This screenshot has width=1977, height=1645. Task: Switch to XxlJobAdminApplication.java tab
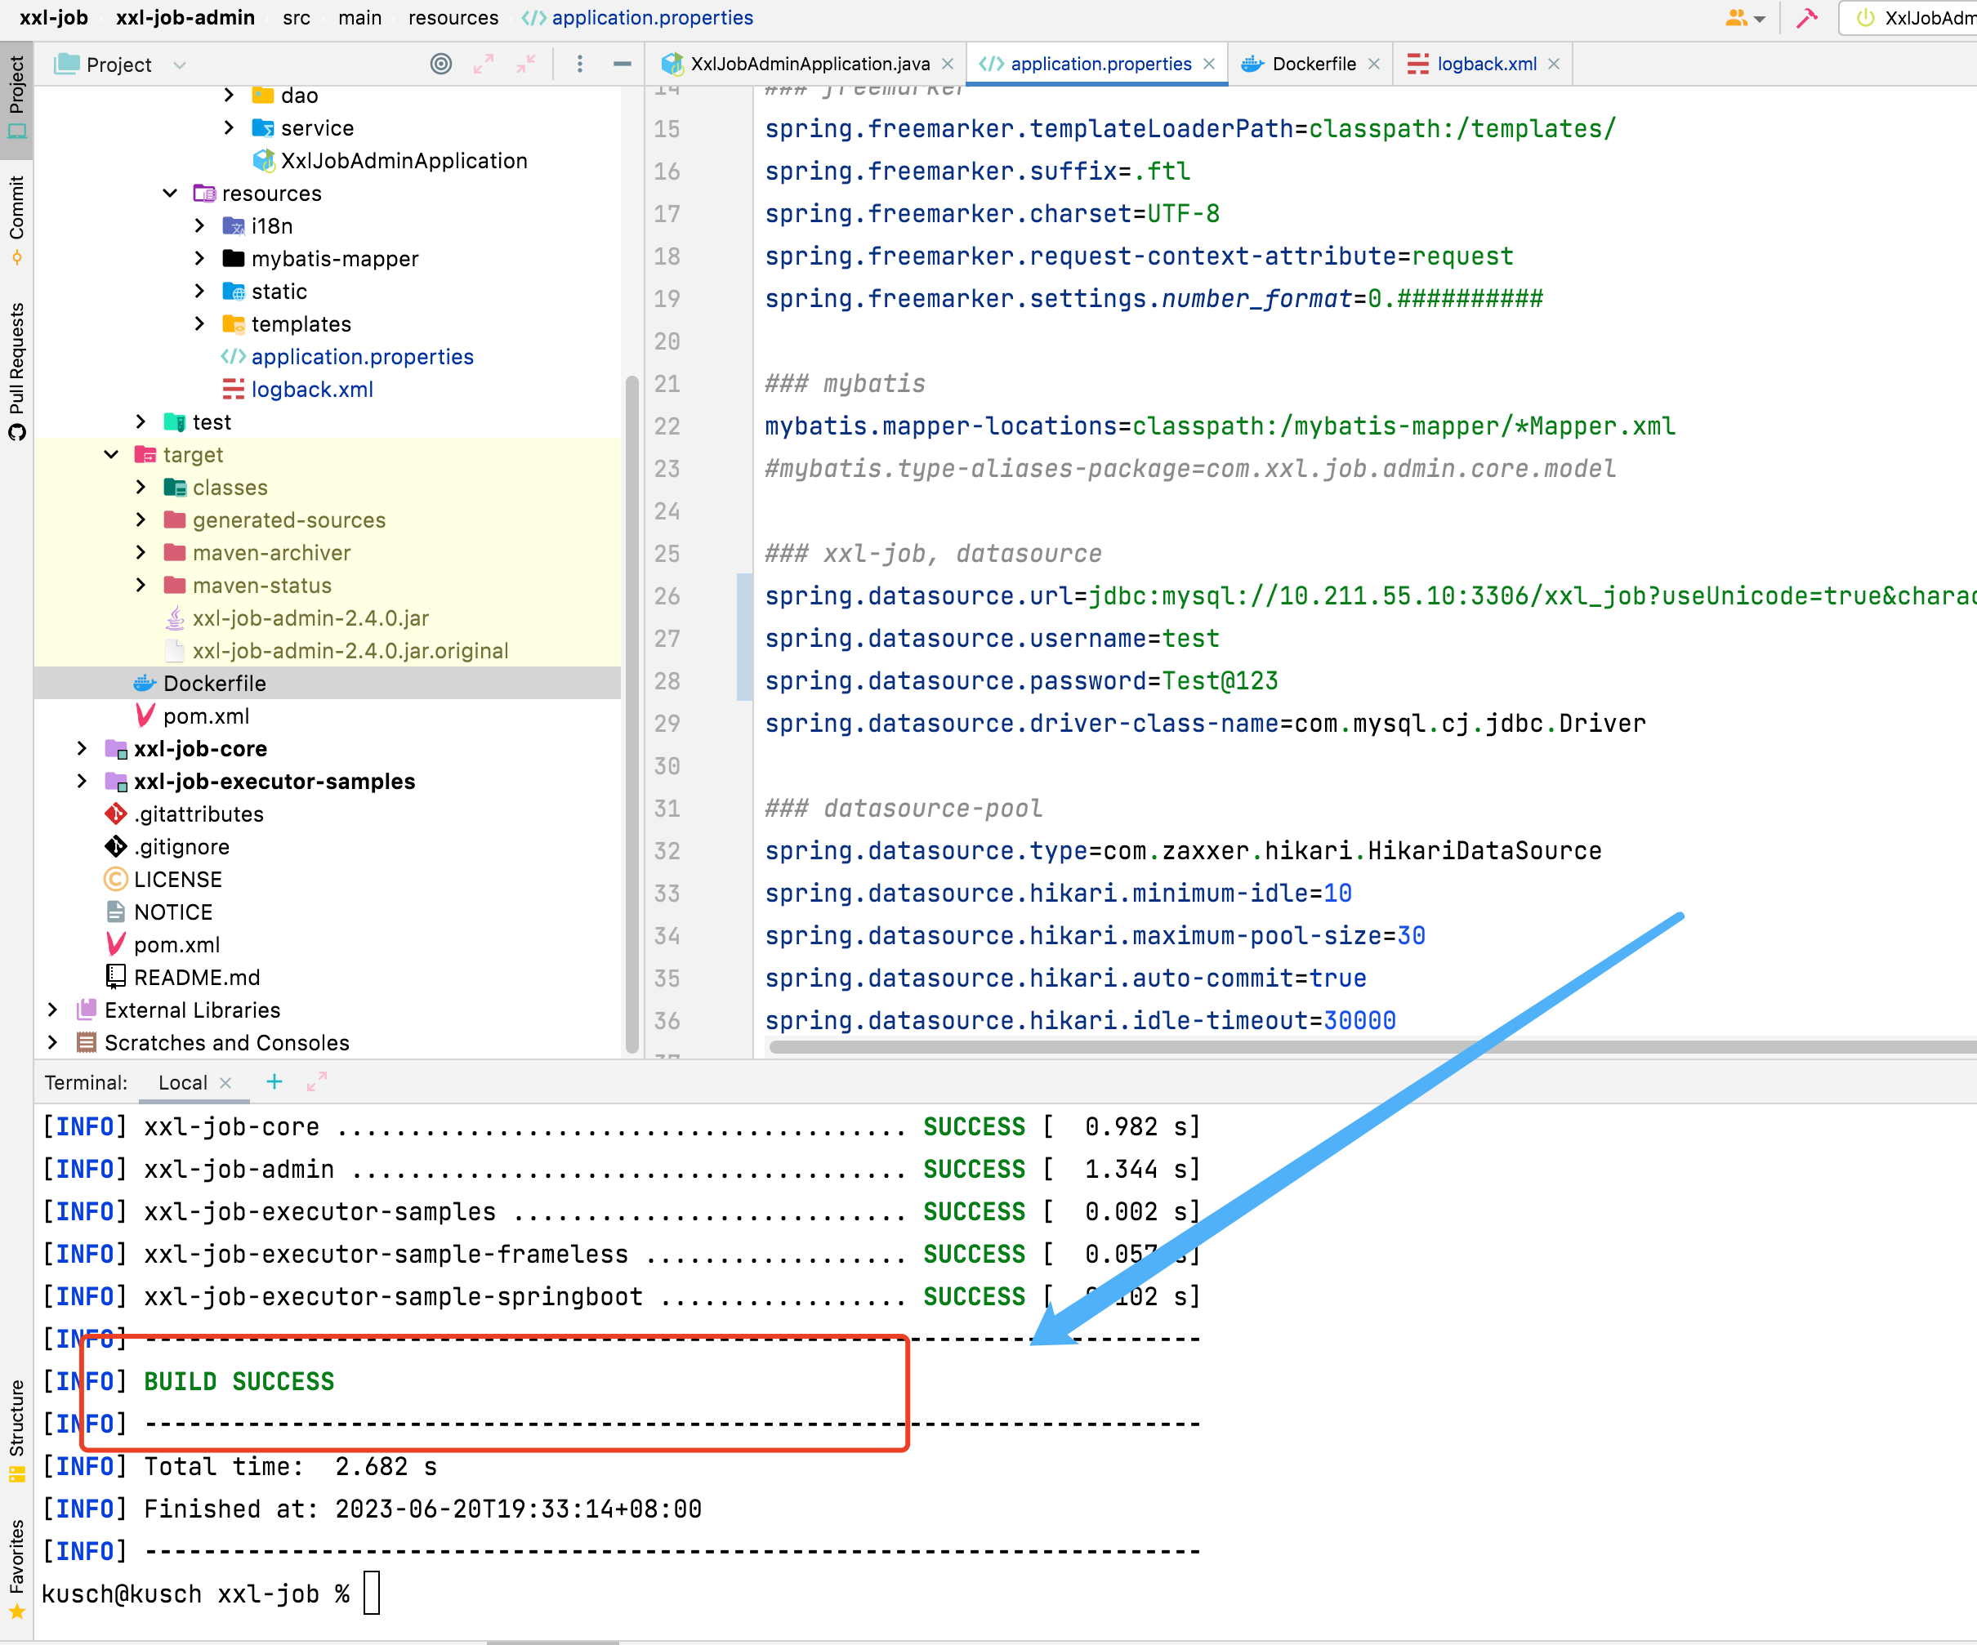pos(809,64)
